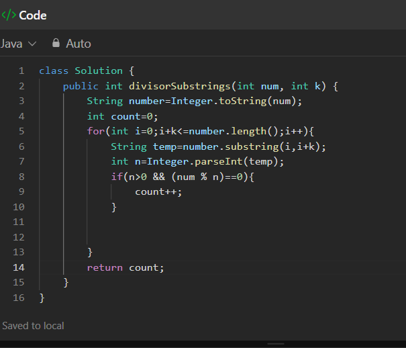Select the Code panel tab
406x348 pixels.
(x=24, y=15)
